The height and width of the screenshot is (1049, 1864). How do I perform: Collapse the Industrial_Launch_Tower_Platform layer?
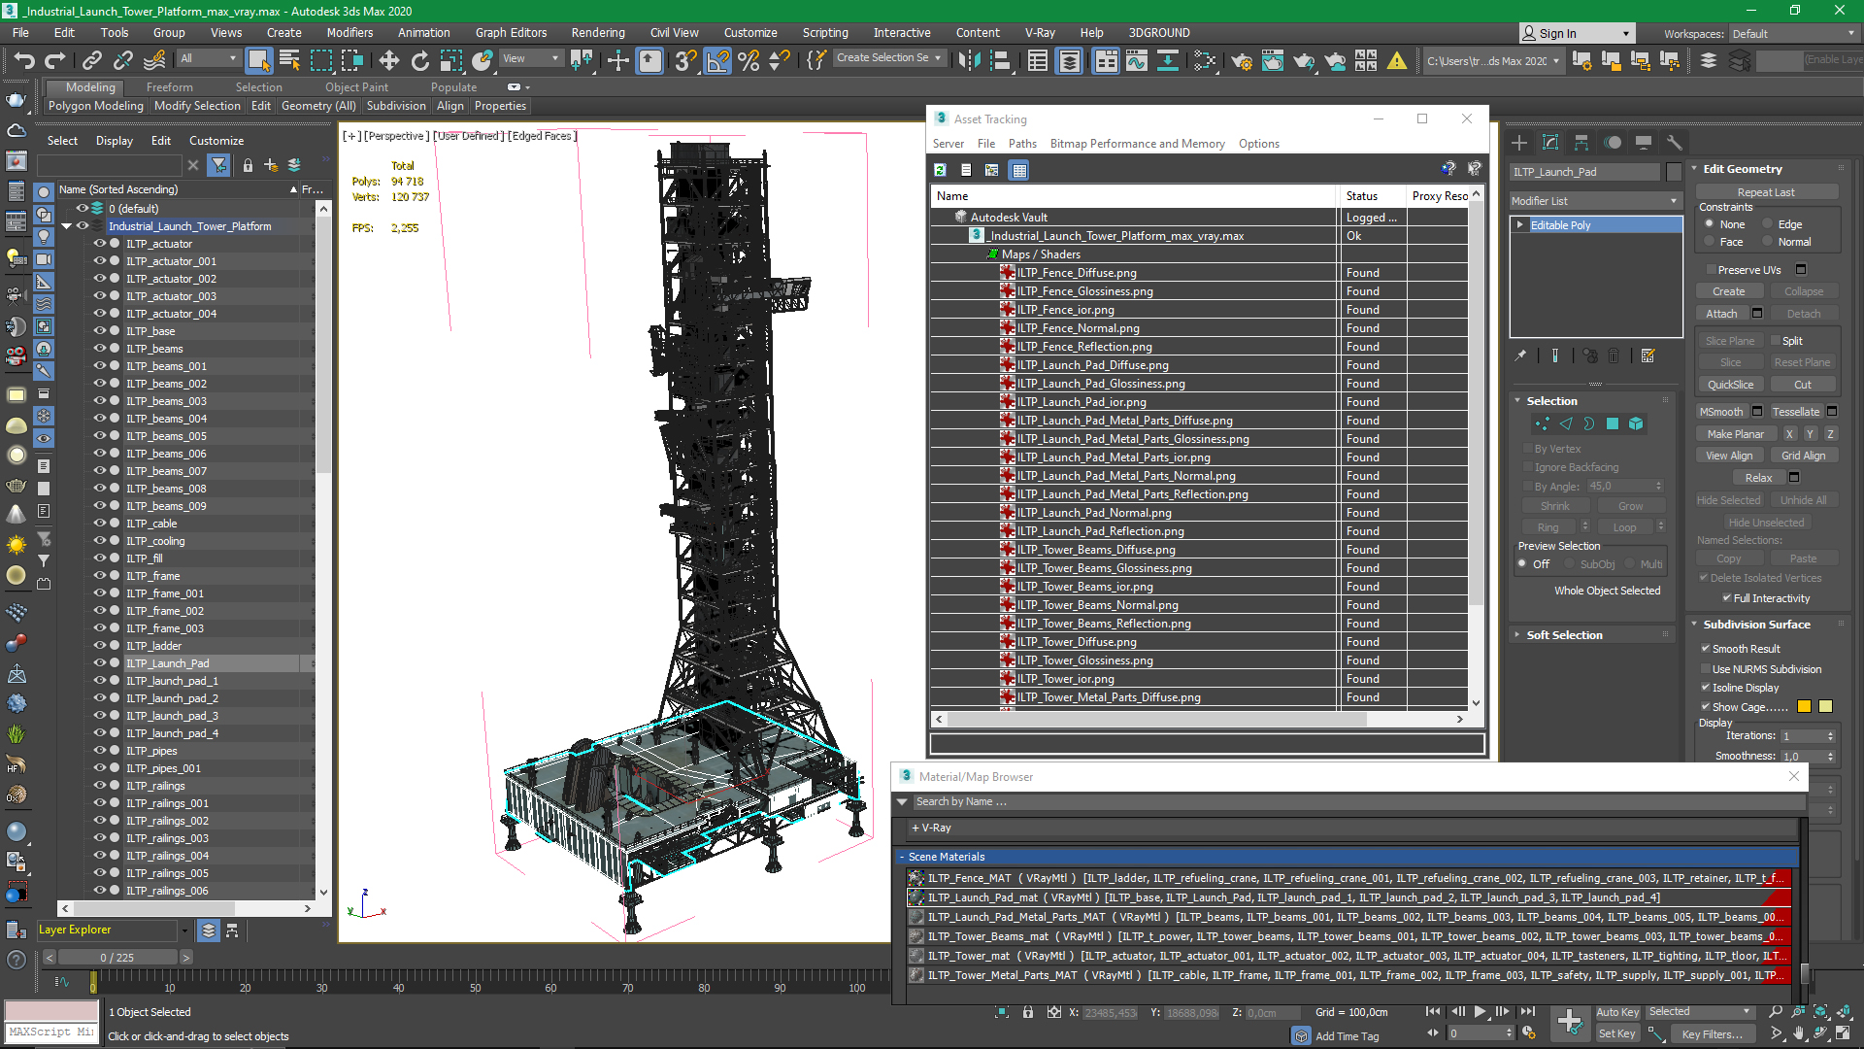tap(66, 226)
